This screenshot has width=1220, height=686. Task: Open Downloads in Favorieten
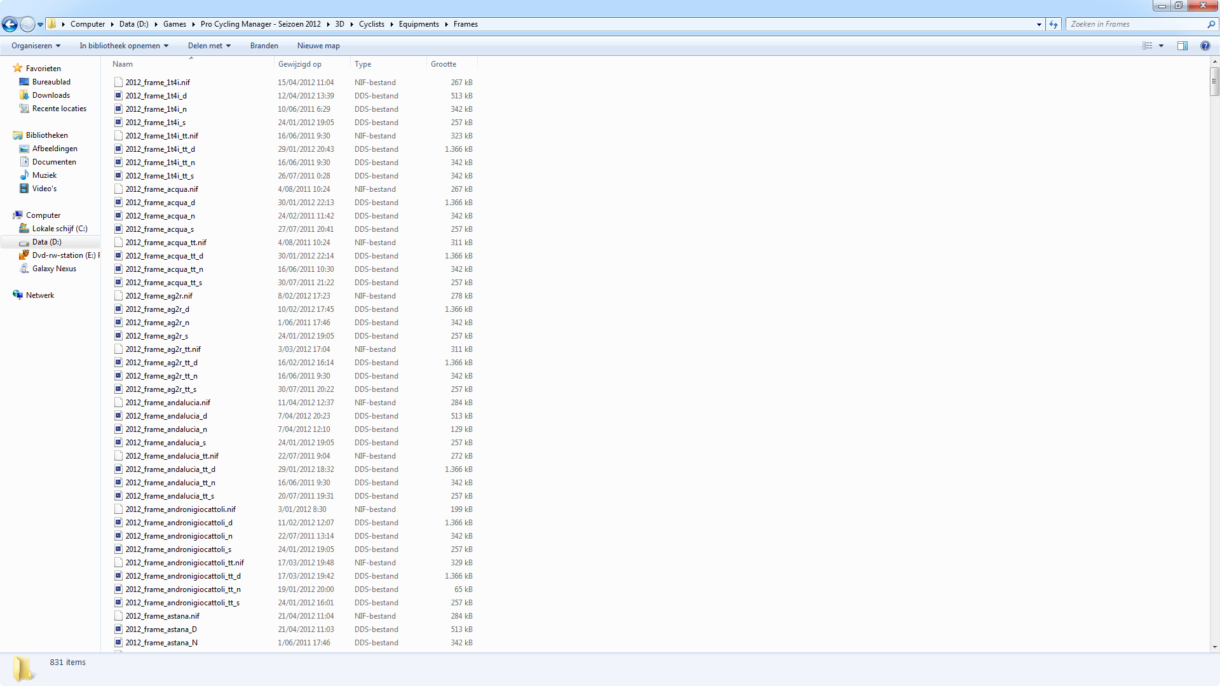click(51, 95)
